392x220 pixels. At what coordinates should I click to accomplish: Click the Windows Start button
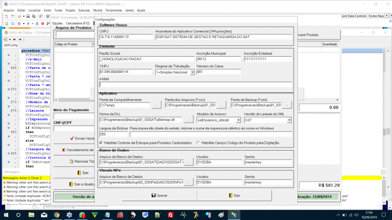coord(6,215)
